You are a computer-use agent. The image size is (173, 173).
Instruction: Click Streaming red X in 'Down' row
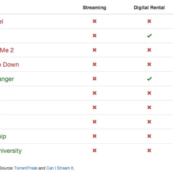point(95,64)
